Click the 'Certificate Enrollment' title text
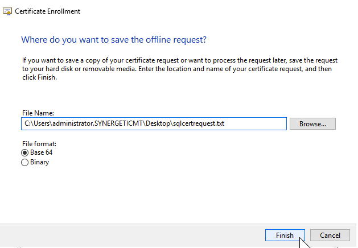Viewport: 358px width, 248px height. 47,11
